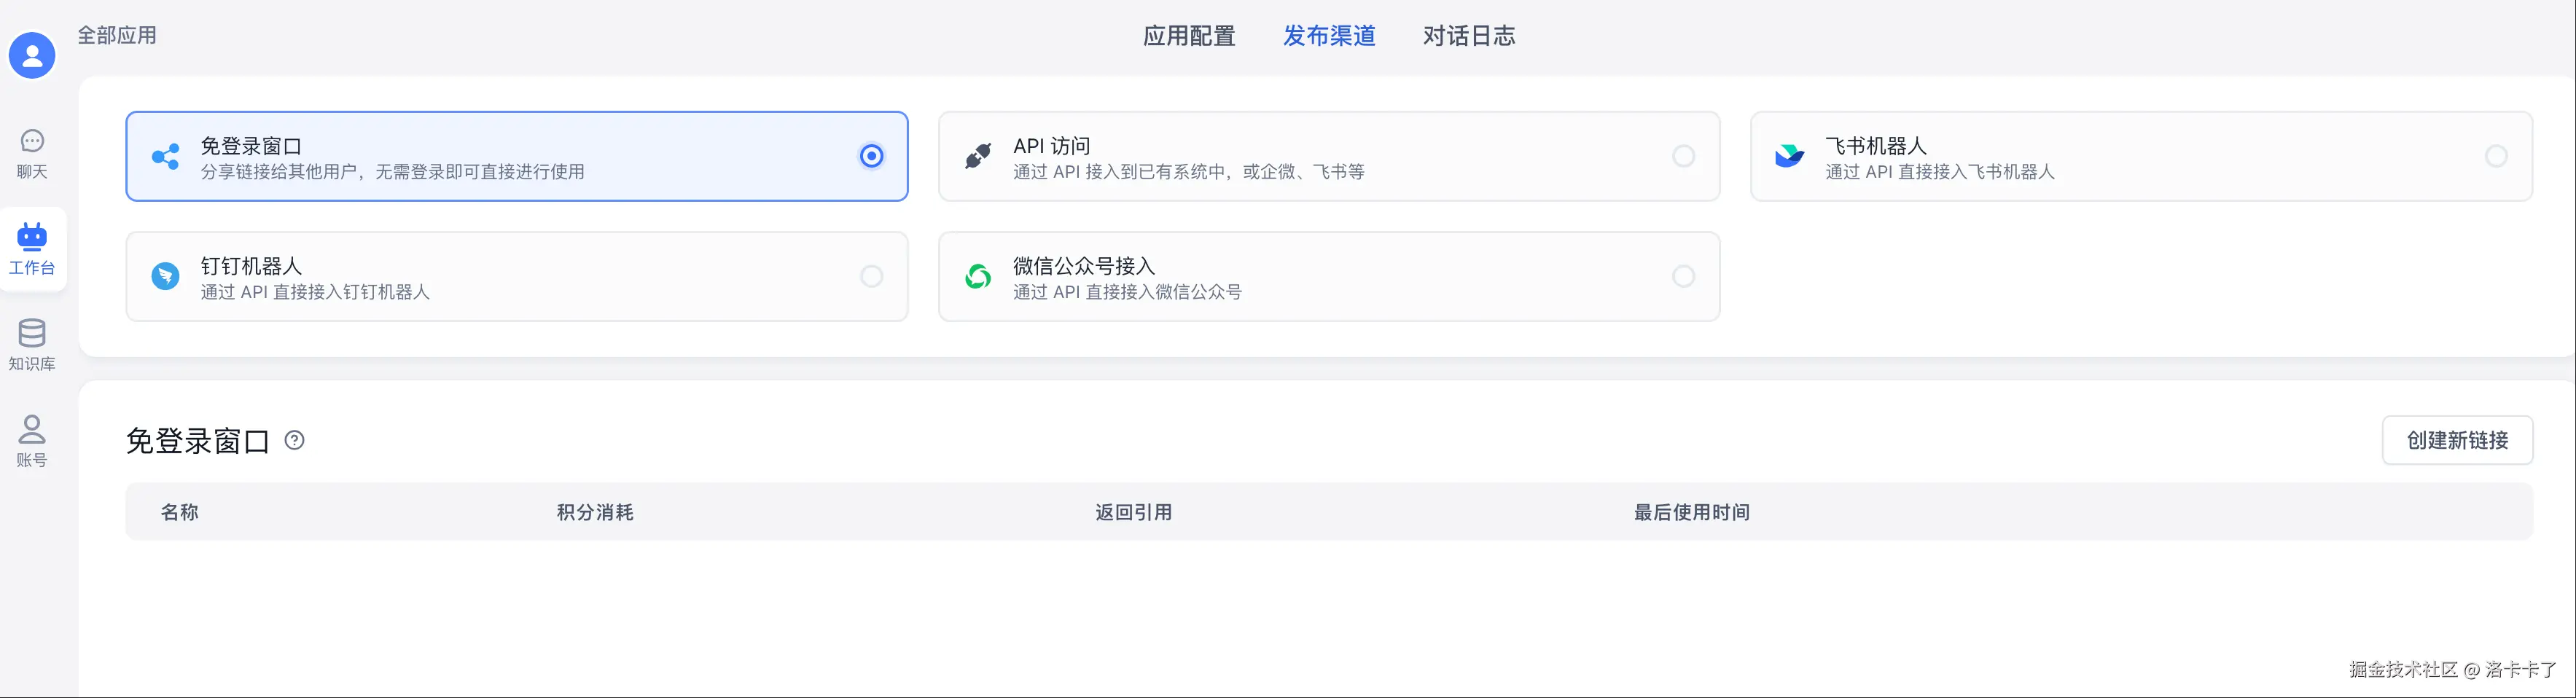Enable the 钉钉机器人 radio option

pyautogui.click(x=872, y=276)
